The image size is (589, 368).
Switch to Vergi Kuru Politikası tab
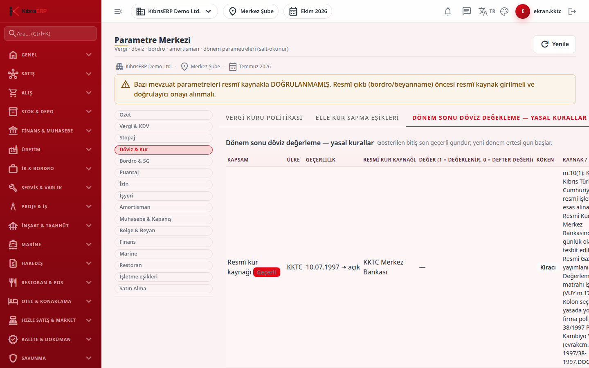click(264, 118)
